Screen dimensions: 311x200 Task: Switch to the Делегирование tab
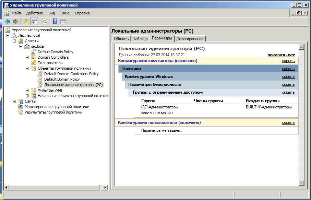190,39
